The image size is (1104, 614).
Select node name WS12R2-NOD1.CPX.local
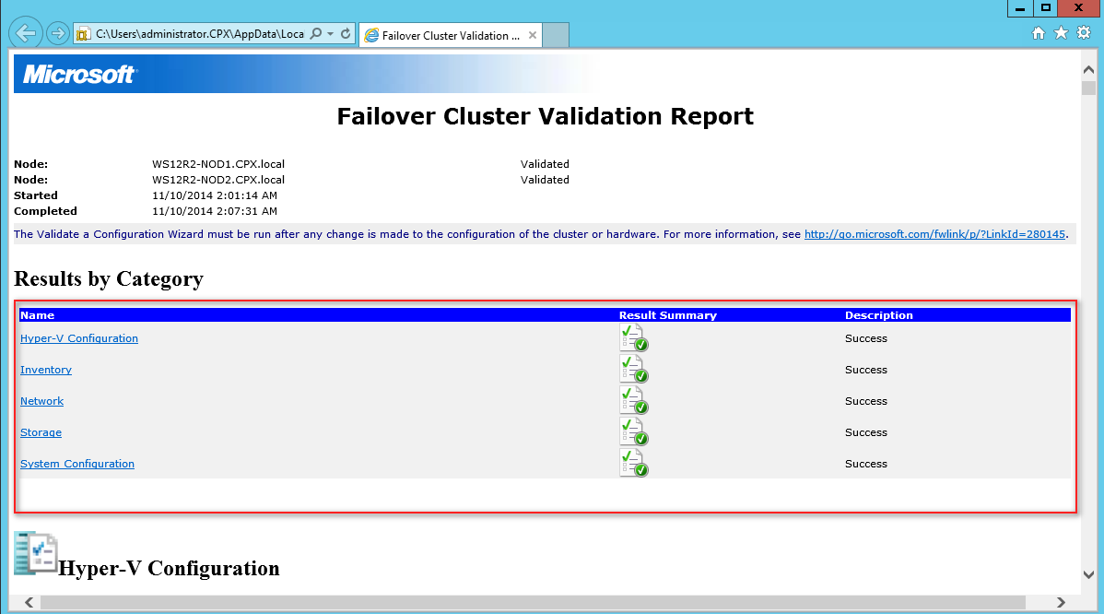(x=218, y=164)
